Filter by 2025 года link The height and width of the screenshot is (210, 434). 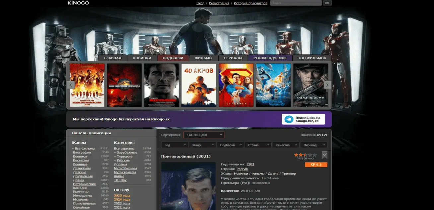tap(122, 196)
